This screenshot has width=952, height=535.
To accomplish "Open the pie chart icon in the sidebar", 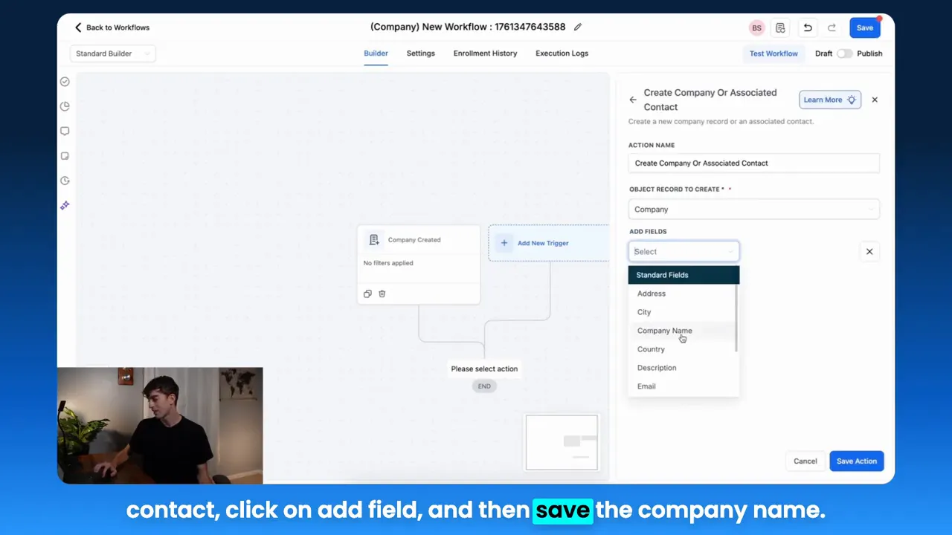I will click(65, 106).
